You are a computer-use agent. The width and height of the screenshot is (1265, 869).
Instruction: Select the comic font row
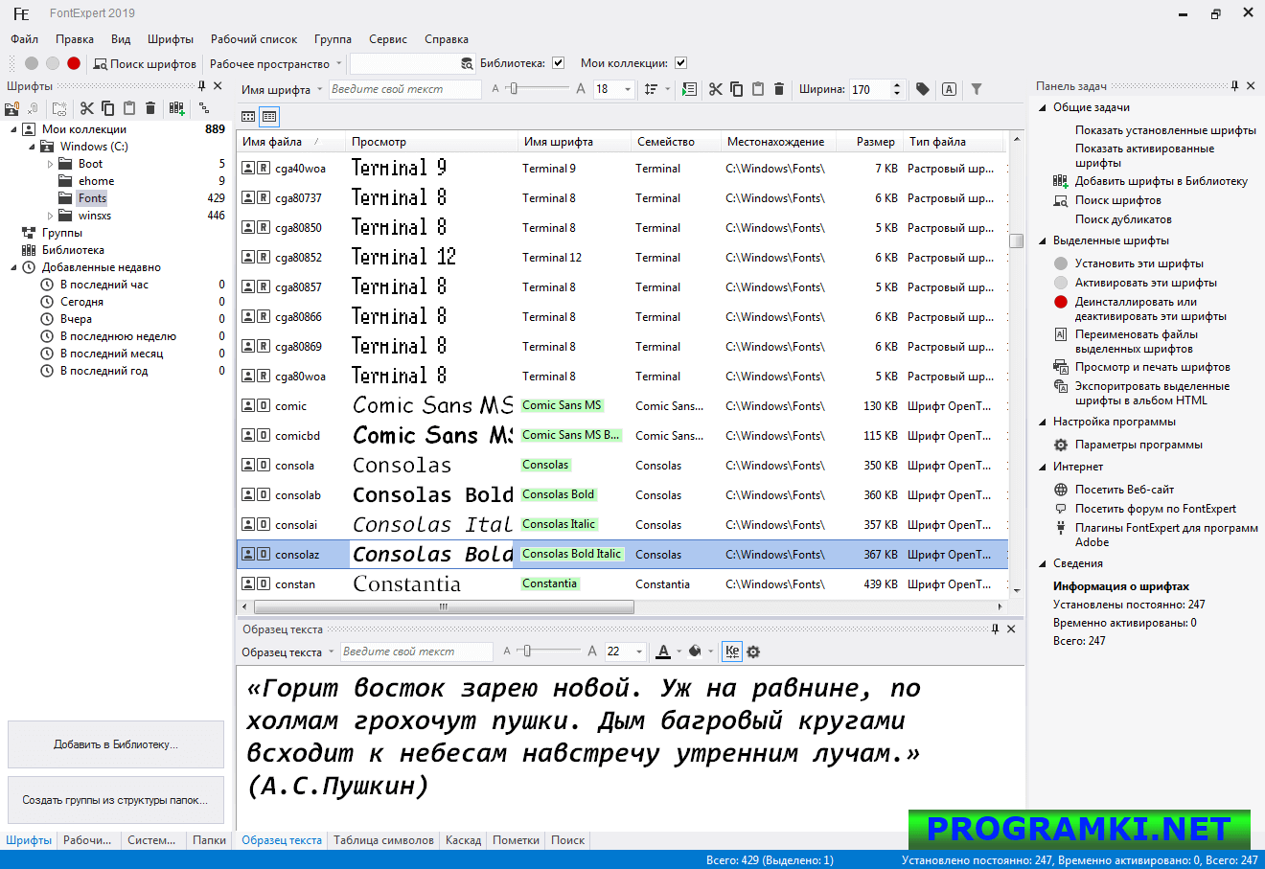click(622, 406)
